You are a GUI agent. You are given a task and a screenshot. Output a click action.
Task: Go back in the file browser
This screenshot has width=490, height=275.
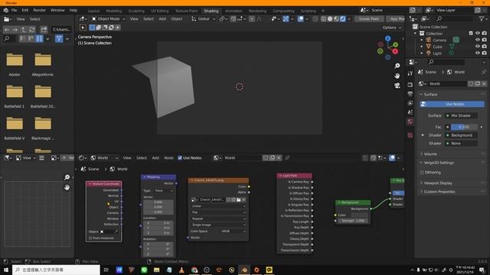tap(7, 30)
